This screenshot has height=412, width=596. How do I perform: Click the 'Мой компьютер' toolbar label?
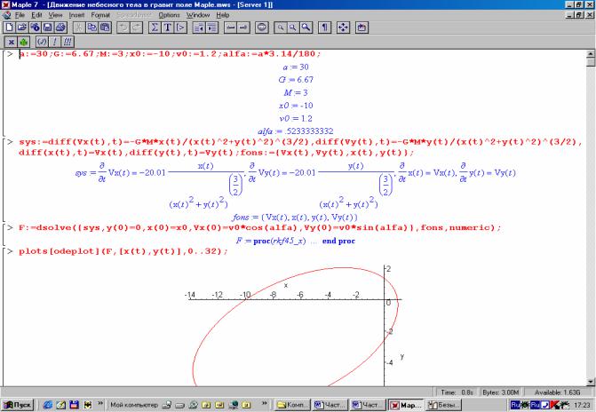click(x=134, y=405)
